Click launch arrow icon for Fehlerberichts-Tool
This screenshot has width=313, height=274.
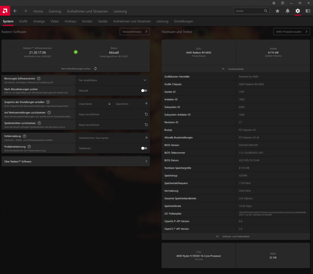(146, 138)
